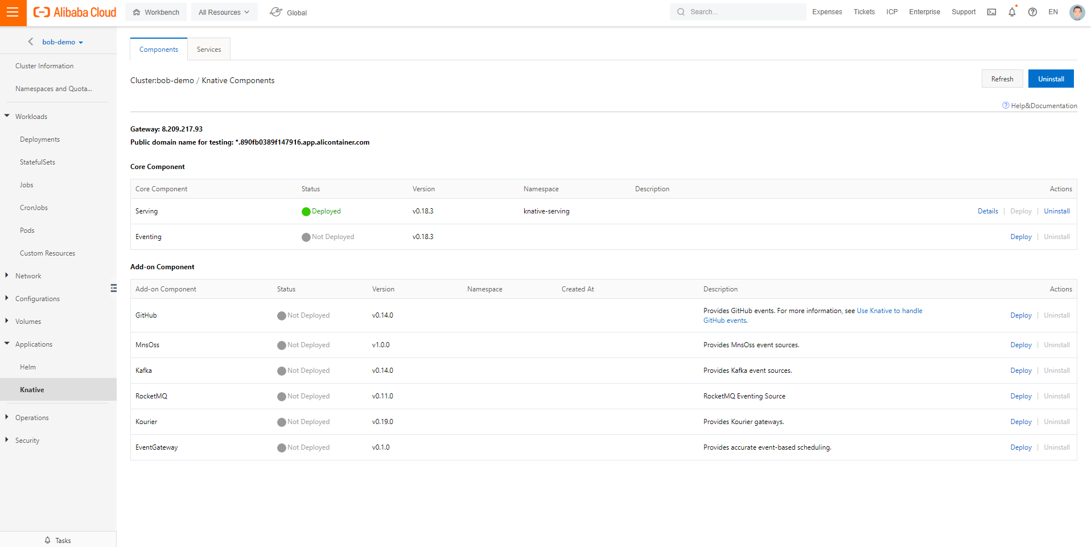1091x547 pixels.
Task: Open Helm in sidebar
Action: coord(27,367)
